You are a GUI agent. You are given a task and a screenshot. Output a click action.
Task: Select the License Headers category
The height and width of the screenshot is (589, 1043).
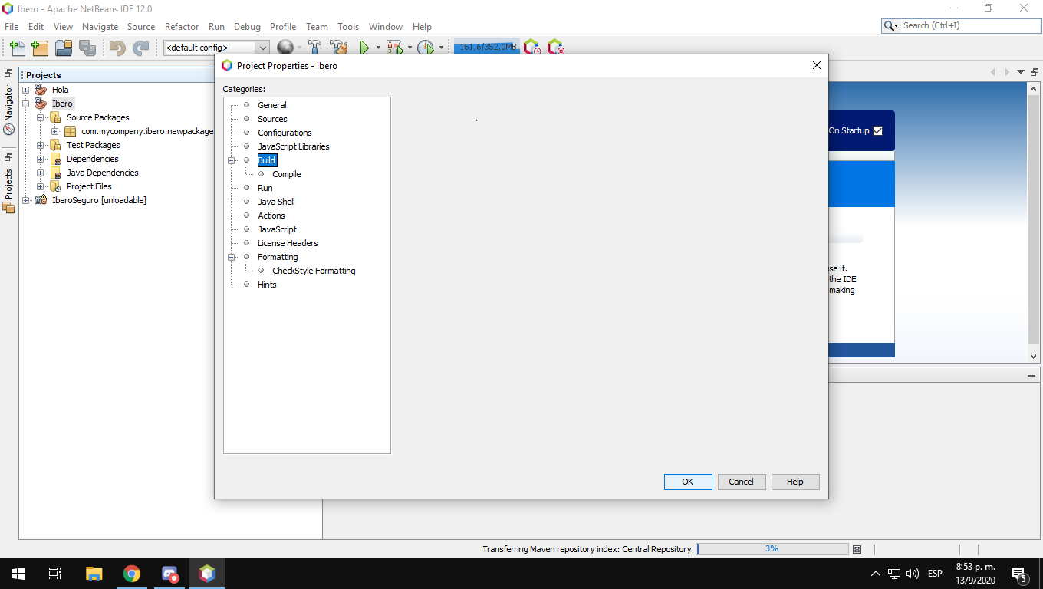click(x=288, y=243)
